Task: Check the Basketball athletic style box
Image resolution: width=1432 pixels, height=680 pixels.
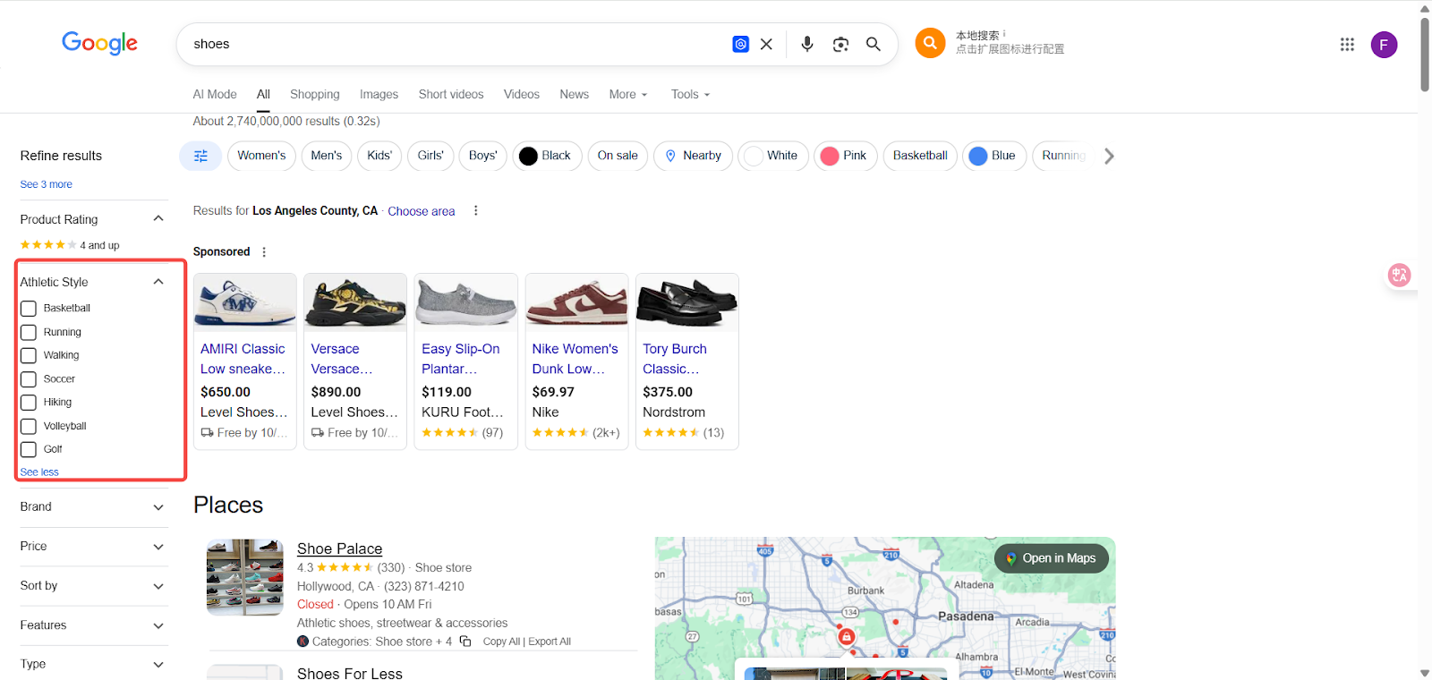Action: coord(29,309)
